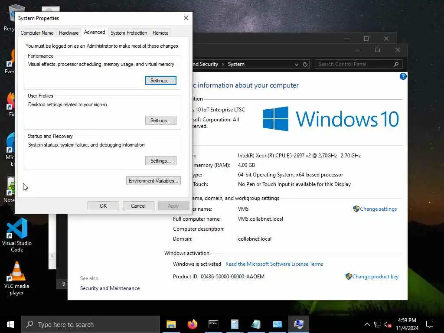Viewport: 444px width, 333px height.
Task: Close the System control panel window
Action: (397, 50)
